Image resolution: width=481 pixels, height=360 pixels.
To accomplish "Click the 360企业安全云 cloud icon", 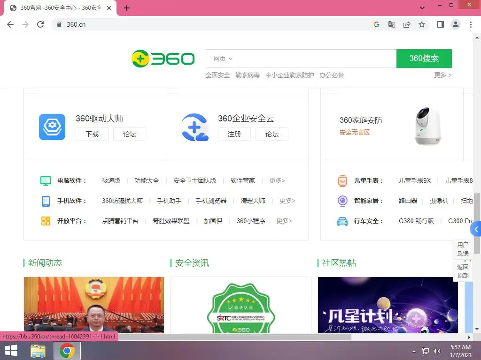I will [x=195, y=127].
